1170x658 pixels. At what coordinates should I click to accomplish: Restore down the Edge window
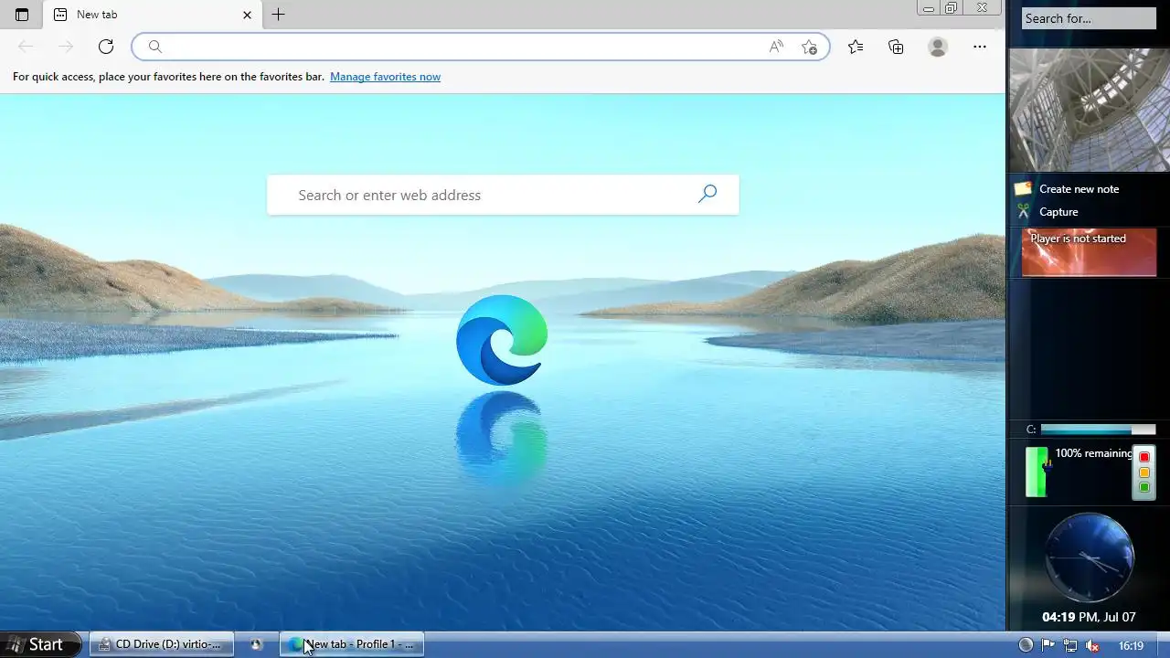pyautogui.click(x=952, y=8)
